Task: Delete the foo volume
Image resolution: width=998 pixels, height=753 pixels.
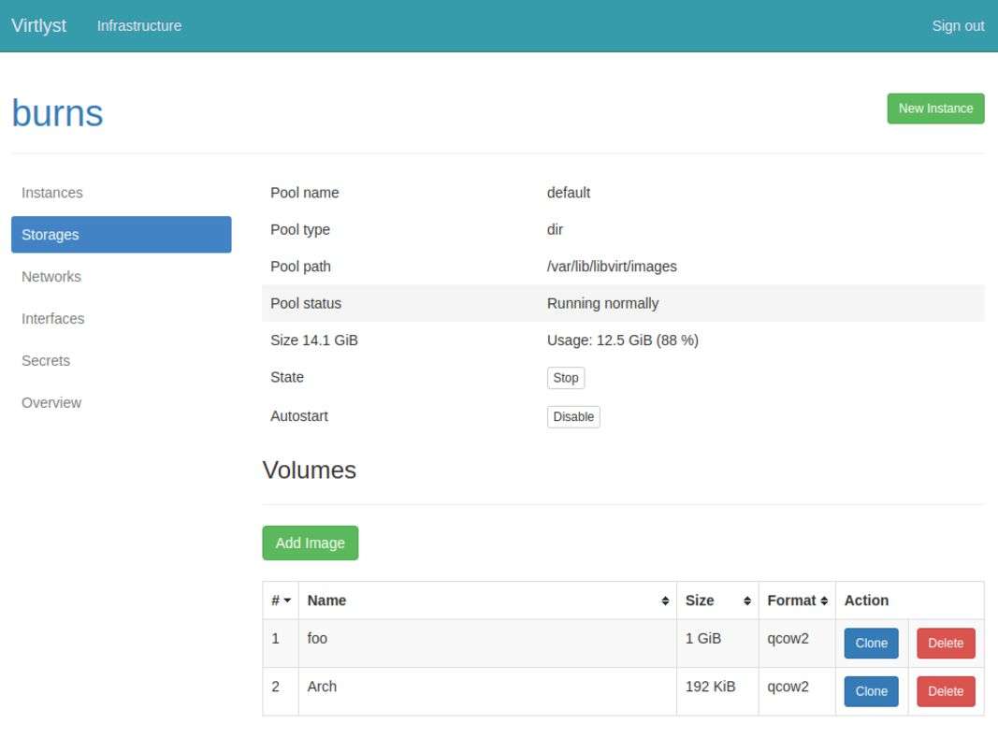Action: [946, 644]
